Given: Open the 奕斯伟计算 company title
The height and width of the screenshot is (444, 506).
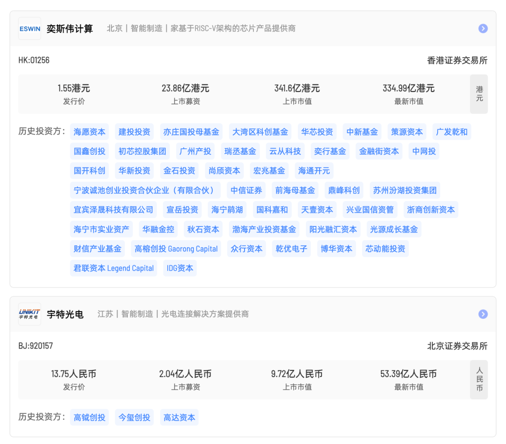Looking at the screenshot, I should [x=70, y=29].
